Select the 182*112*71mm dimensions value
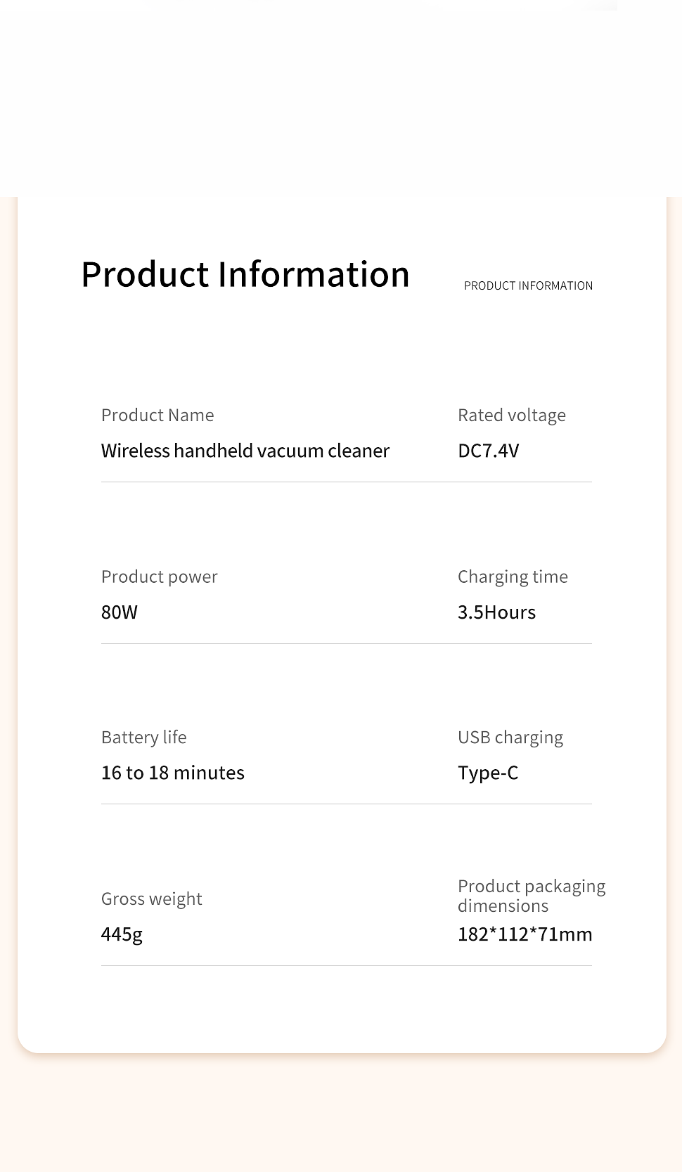 (x=525, y=934)
